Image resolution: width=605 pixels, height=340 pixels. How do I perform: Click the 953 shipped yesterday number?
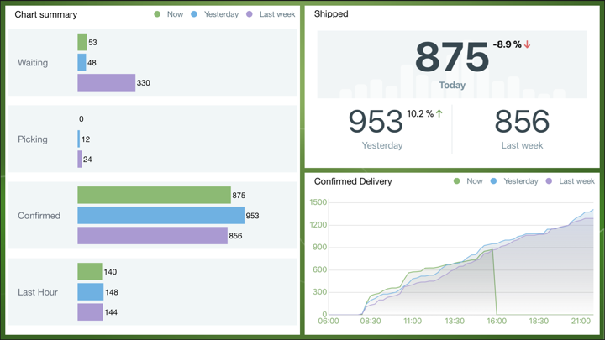pos(376,122)
